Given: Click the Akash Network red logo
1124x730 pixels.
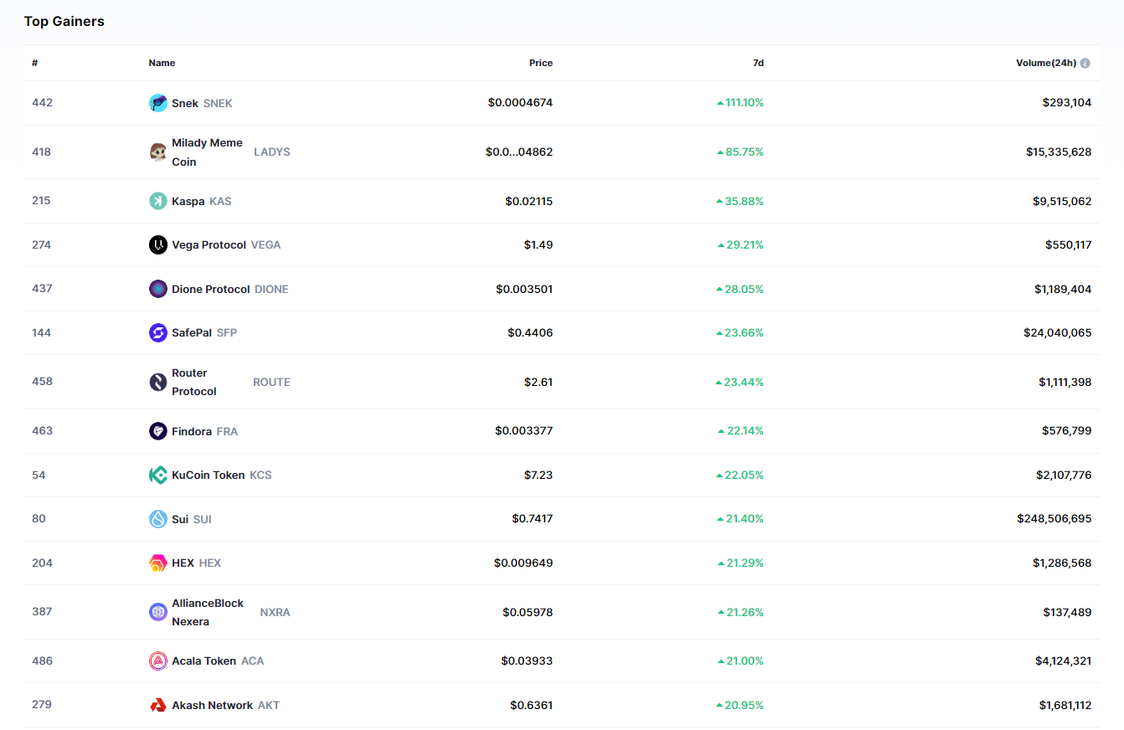Looking at the screenshot, I should [157, 706].
